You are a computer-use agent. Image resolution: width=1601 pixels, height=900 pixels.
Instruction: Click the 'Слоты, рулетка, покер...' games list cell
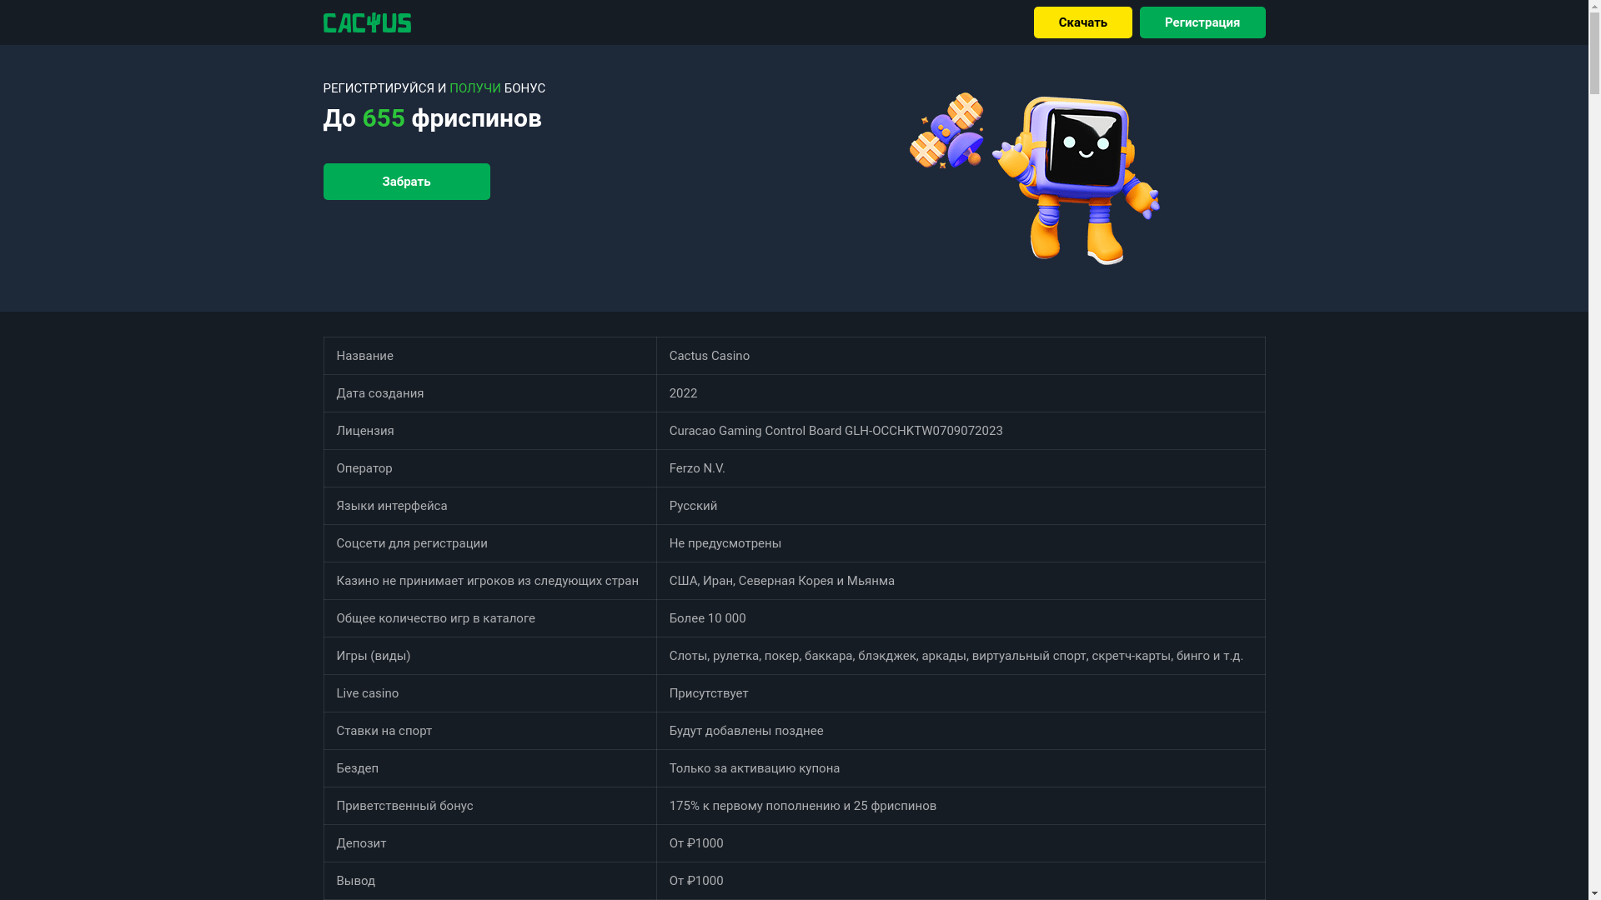[961, 656]
